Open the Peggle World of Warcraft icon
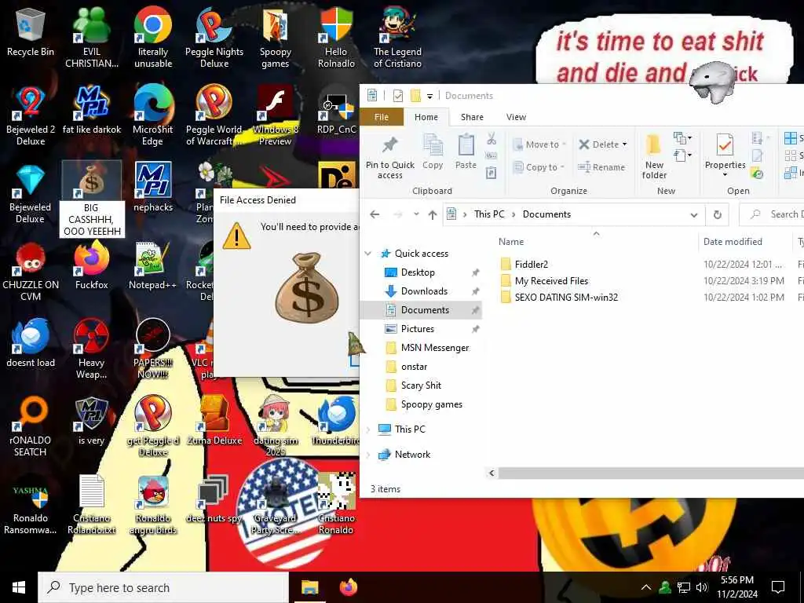This screenshot has height=603, width=804. pyautogui.click(x=214, y=115)
